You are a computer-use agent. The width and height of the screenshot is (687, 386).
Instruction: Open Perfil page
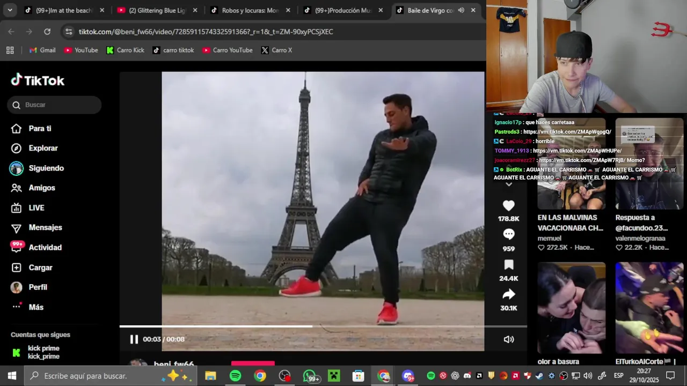pyautogui.click(x=29, y=287)
